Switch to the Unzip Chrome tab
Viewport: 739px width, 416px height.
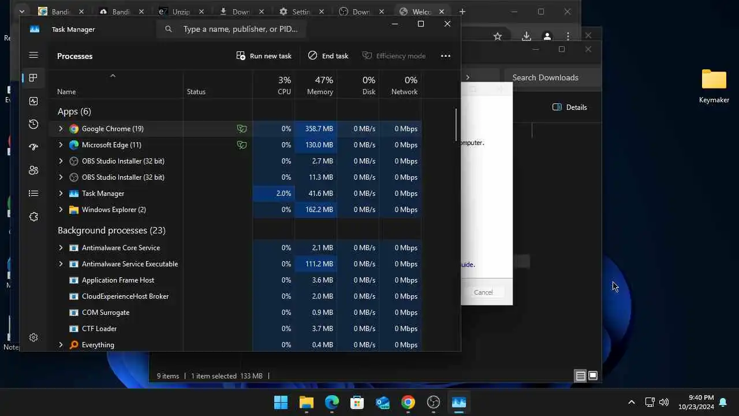(x=181, y=12)
